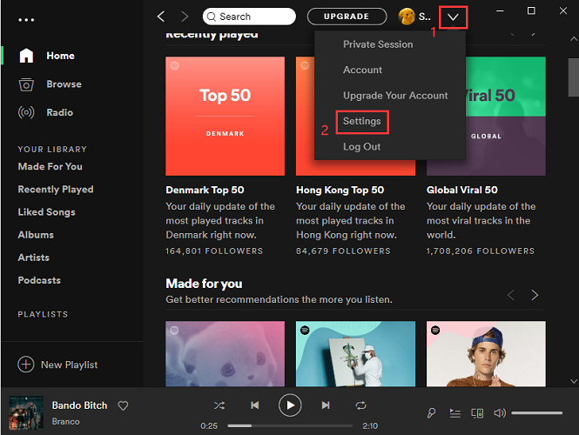This screenshot has height=435, width=579.
Task: Click the main vertical scrollbar thumb
Action: (x=574, y=77)
